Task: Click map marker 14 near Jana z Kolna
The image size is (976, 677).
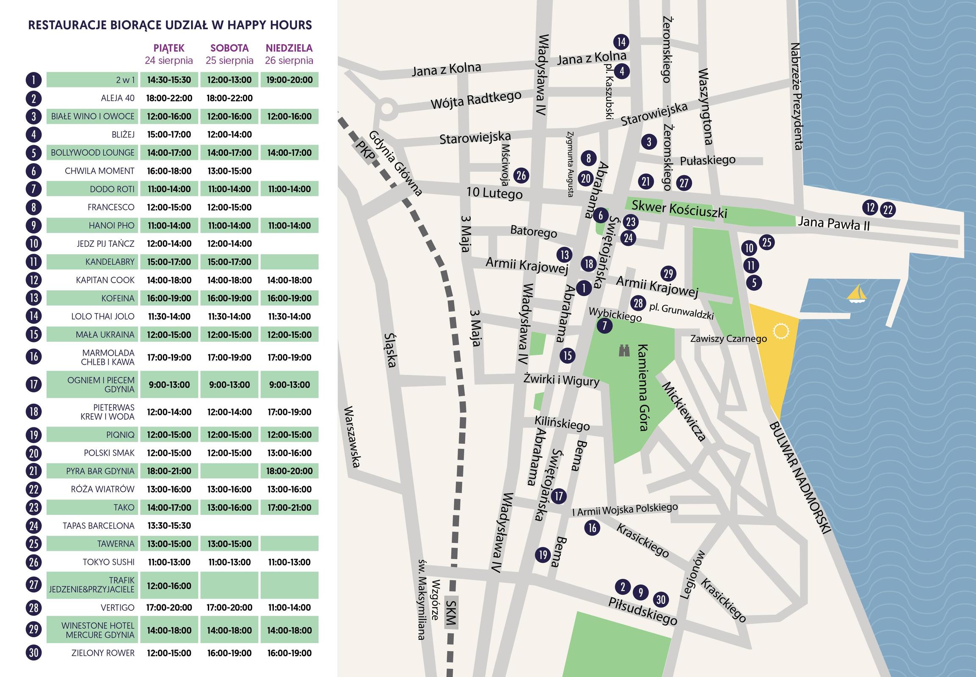Action: click(x=621, y=41)
